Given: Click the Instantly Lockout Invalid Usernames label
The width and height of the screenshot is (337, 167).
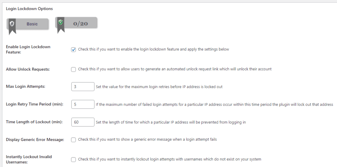Looking at the screenshot, I should point(29,159).
